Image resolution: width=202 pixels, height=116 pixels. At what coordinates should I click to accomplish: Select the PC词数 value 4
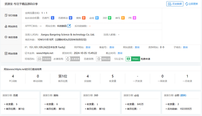[x=13, y=76]
